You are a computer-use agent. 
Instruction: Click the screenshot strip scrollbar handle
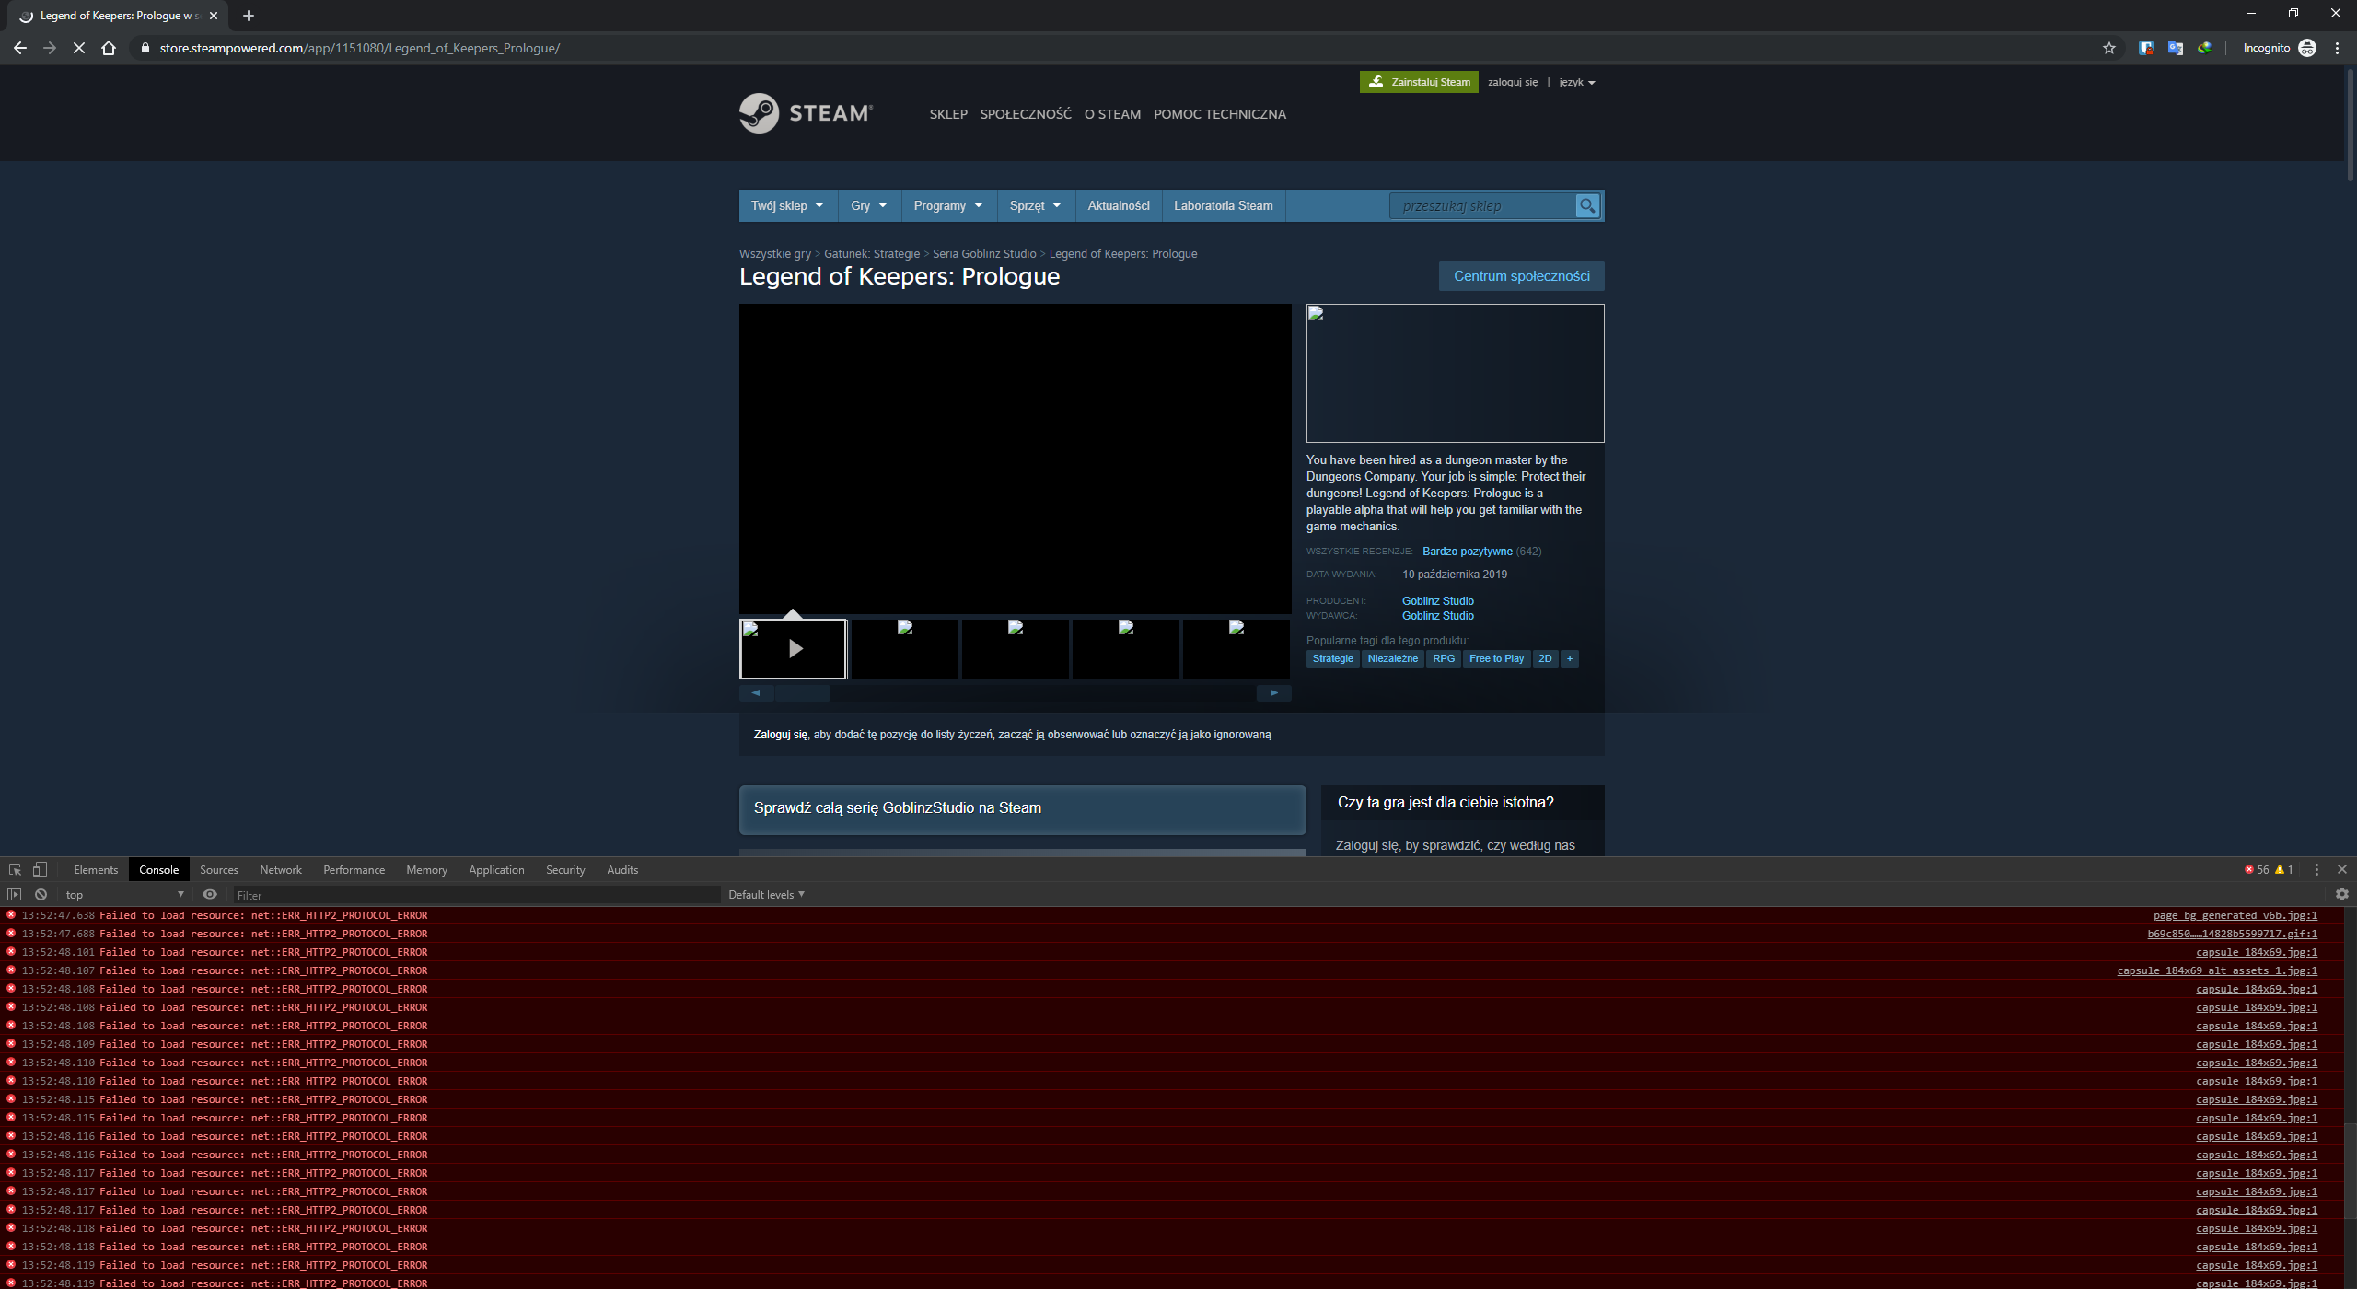coord(803,692)
